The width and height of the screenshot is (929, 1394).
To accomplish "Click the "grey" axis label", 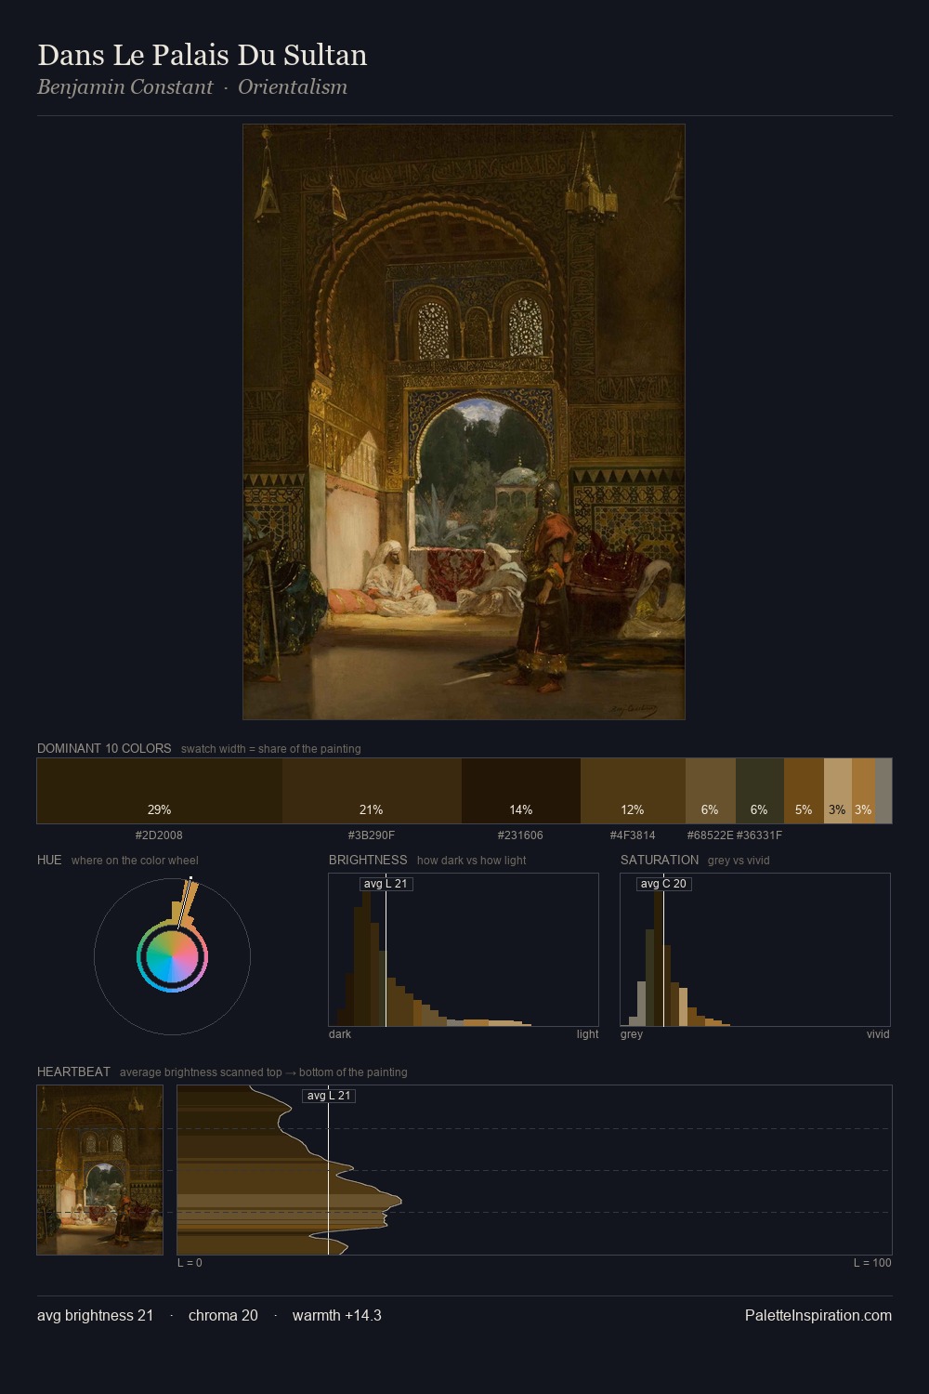I will point(632,1034).
